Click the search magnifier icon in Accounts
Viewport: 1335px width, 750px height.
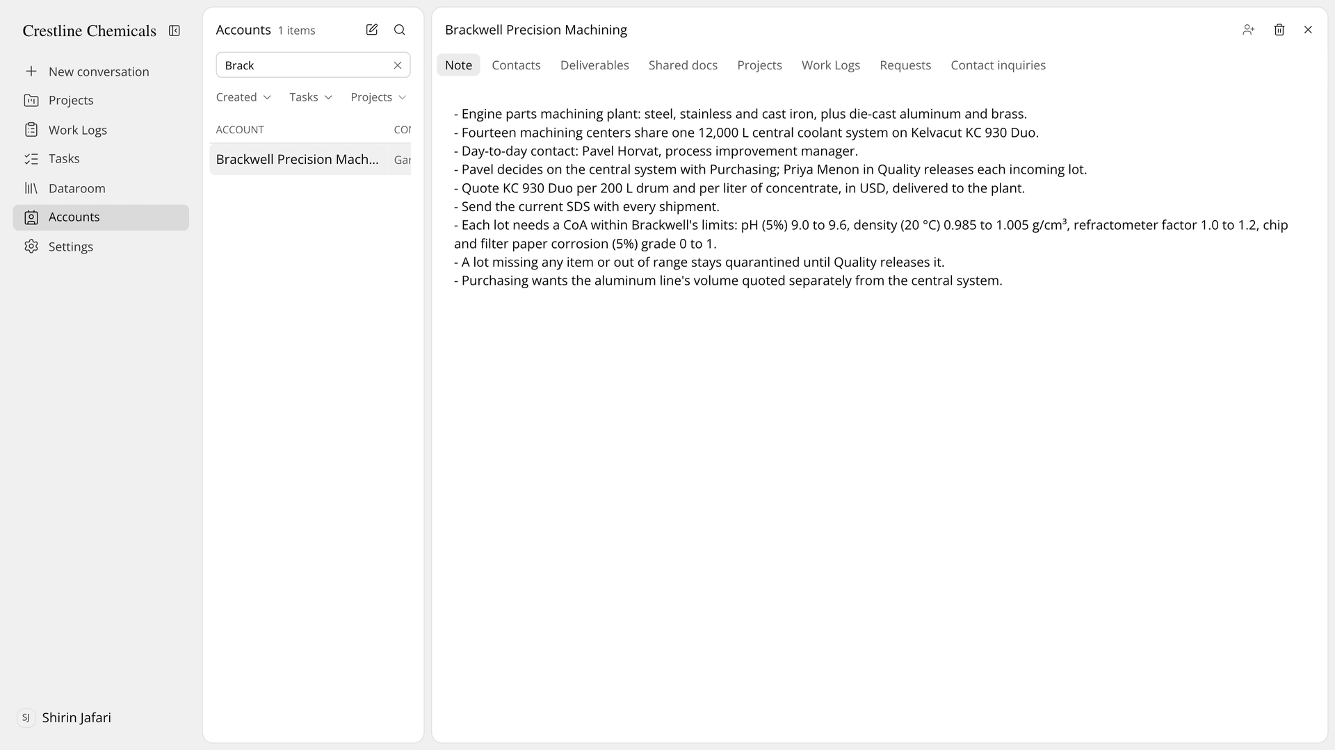click(x=400, y=30)
